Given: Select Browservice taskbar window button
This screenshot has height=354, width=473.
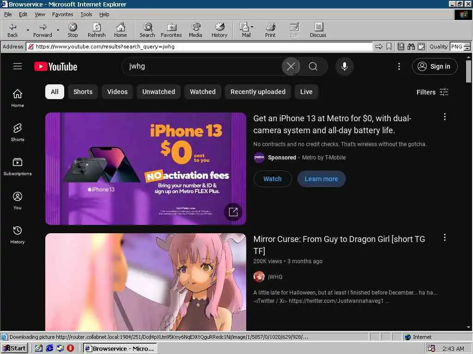Looking at the screenshot, I should coord(120,348).
